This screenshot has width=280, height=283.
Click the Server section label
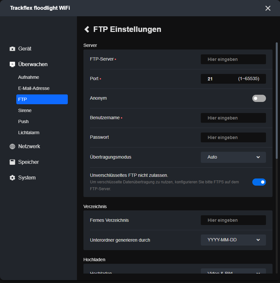(x=90, y=45)
